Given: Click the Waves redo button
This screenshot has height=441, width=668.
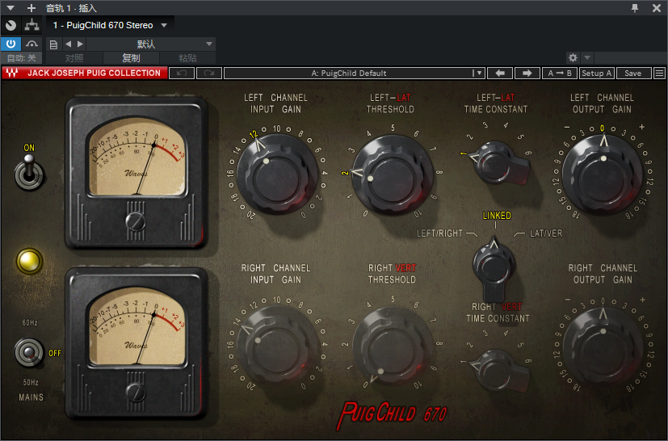Looking at the screenshot, I should (x=208, y=73).
